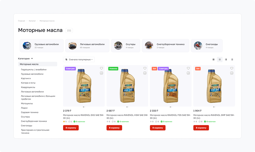Select Легковые автомобили in the sidebar
Image resolution: width=255 pixels, height=152 pixels.
tap(32, 92)
